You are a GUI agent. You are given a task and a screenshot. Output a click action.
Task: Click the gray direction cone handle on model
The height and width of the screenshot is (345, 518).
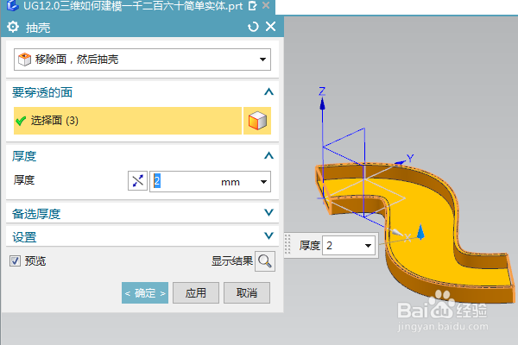[x=395, y=231]
